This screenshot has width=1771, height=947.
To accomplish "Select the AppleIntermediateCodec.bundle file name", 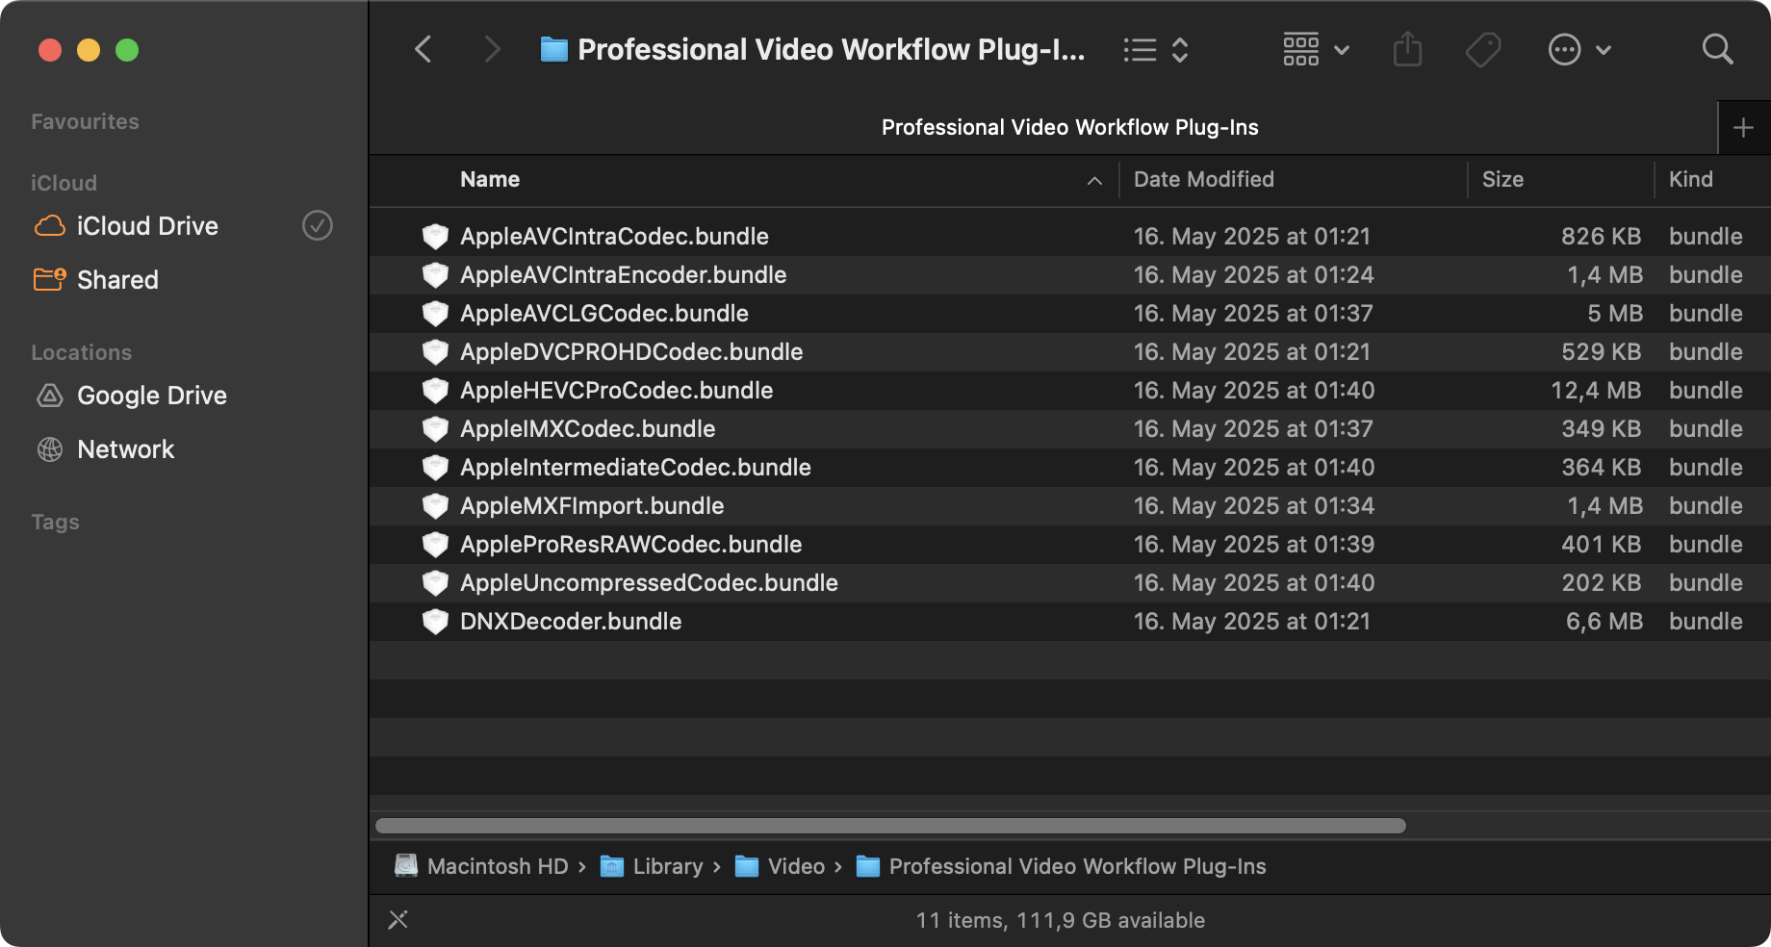I will (635, 467).
